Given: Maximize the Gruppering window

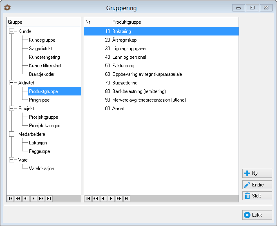Looking at the screenshot, I should (252, 8).
